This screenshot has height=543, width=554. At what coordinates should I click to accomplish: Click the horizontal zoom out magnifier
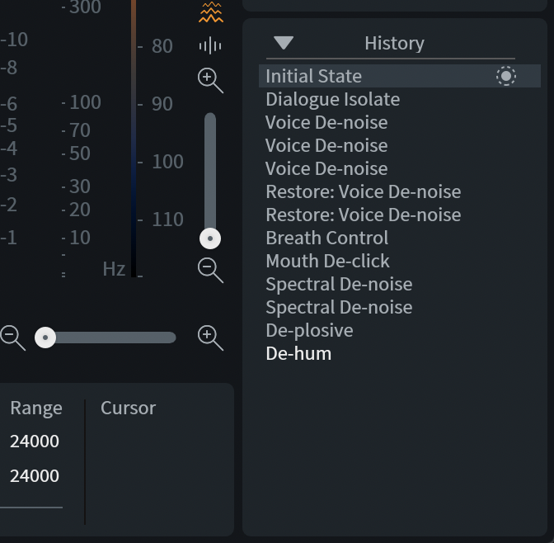(x=12, y=338)
